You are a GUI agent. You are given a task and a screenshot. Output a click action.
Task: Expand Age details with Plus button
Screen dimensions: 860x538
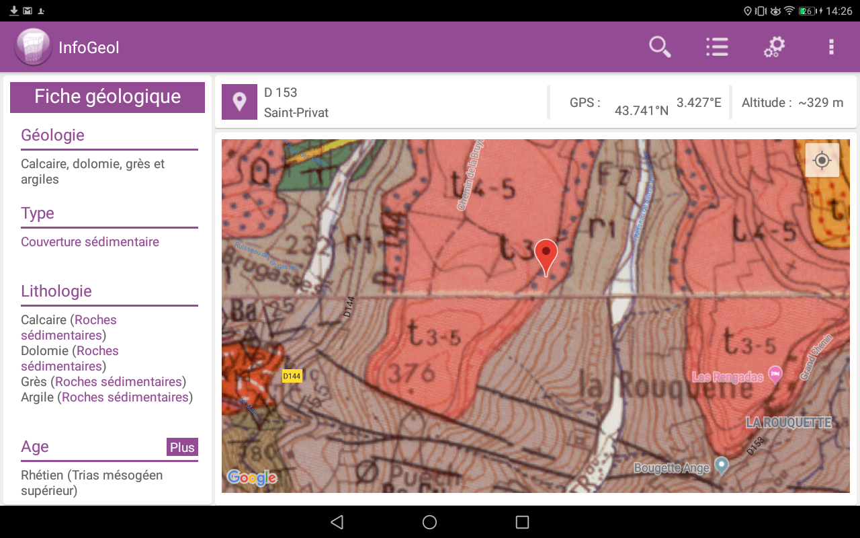coord(182,447)
